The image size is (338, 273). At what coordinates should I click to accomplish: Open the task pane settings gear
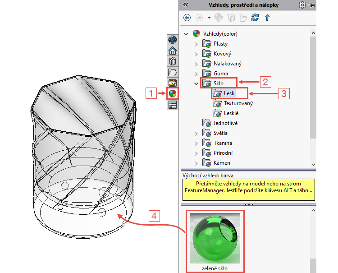pyautogui.click(x=302, y=5)
